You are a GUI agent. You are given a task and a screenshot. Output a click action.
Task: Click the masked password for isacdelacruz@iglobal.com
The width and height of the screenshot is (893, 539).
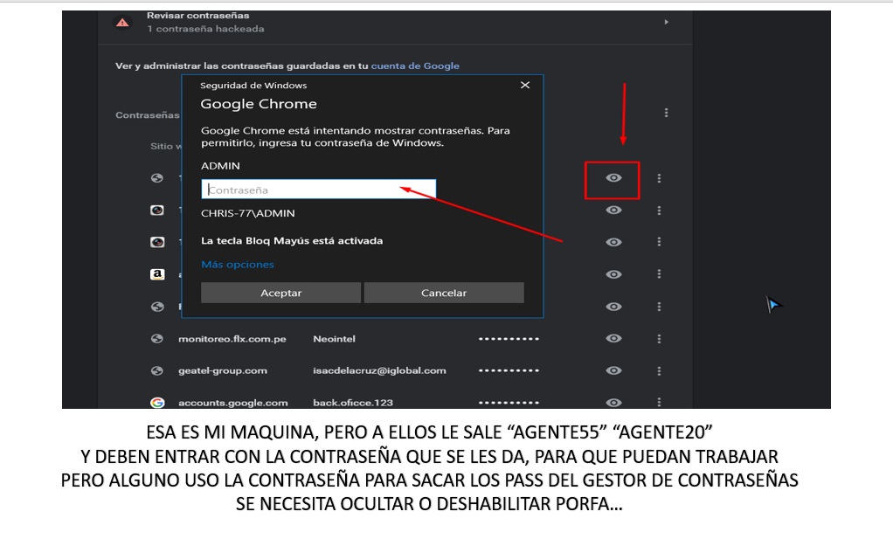click(x=509, y=370)
